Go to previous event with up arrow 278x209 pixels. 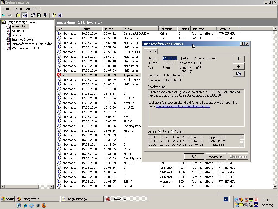pyautogui.click(x=238, y=59)
